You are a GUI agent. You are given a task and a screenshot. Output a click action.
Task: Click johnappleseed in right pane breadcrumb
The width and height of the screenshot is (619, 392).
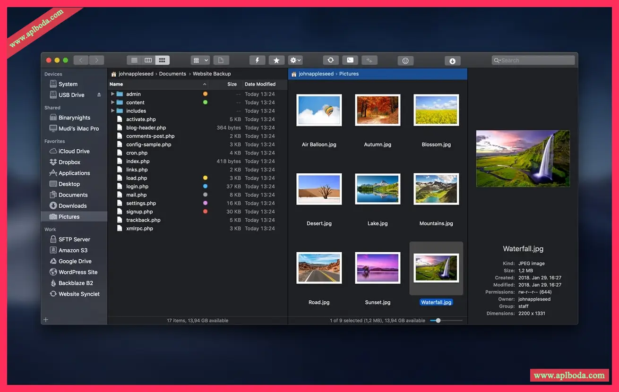click(316, 74)
